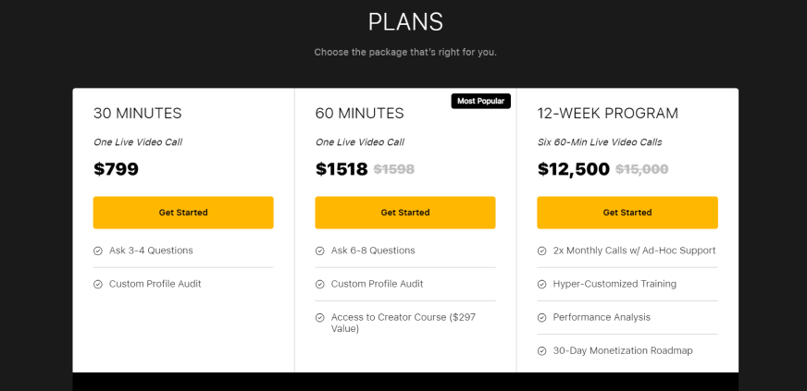The image size is (807, 391).
Task: Click checkmark icon beside Ask 6-8 Questions
Action: tap(320, 250)
